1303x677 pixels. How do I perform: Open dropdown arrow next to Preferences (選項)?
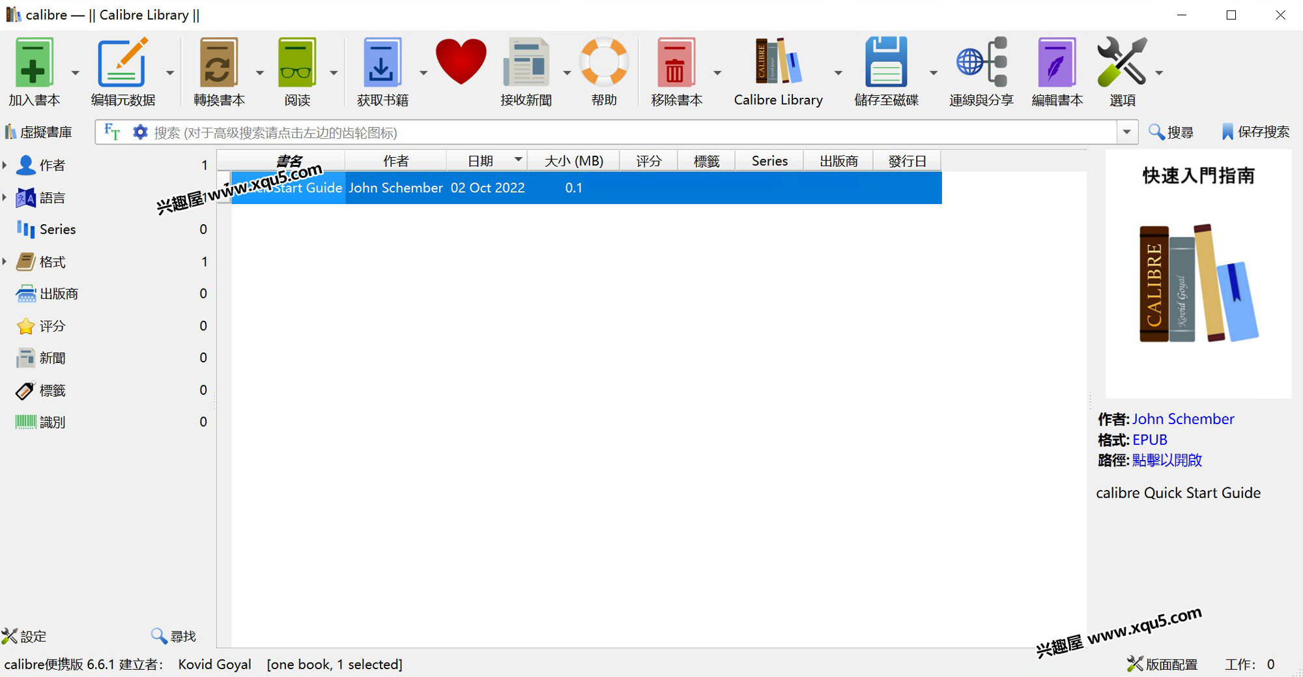tap(1159, 73)
